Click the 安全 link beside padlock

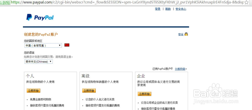click(x=181, y=34)
